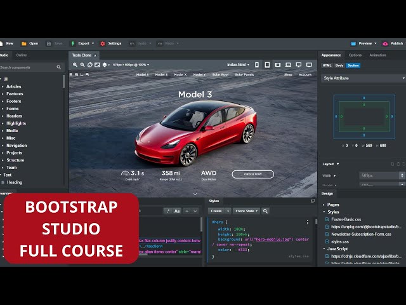Toggle the Aa case-sensitive search button
The image size is (406, 305).
tap(177, 211)
